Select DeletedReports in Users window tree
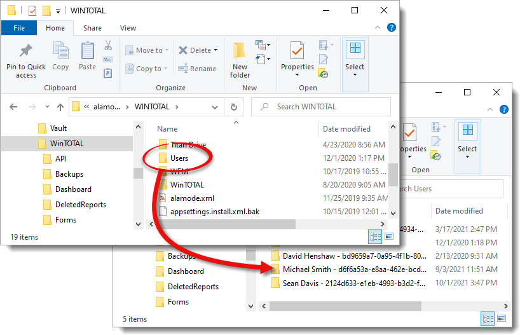 (x=188, y=287)
